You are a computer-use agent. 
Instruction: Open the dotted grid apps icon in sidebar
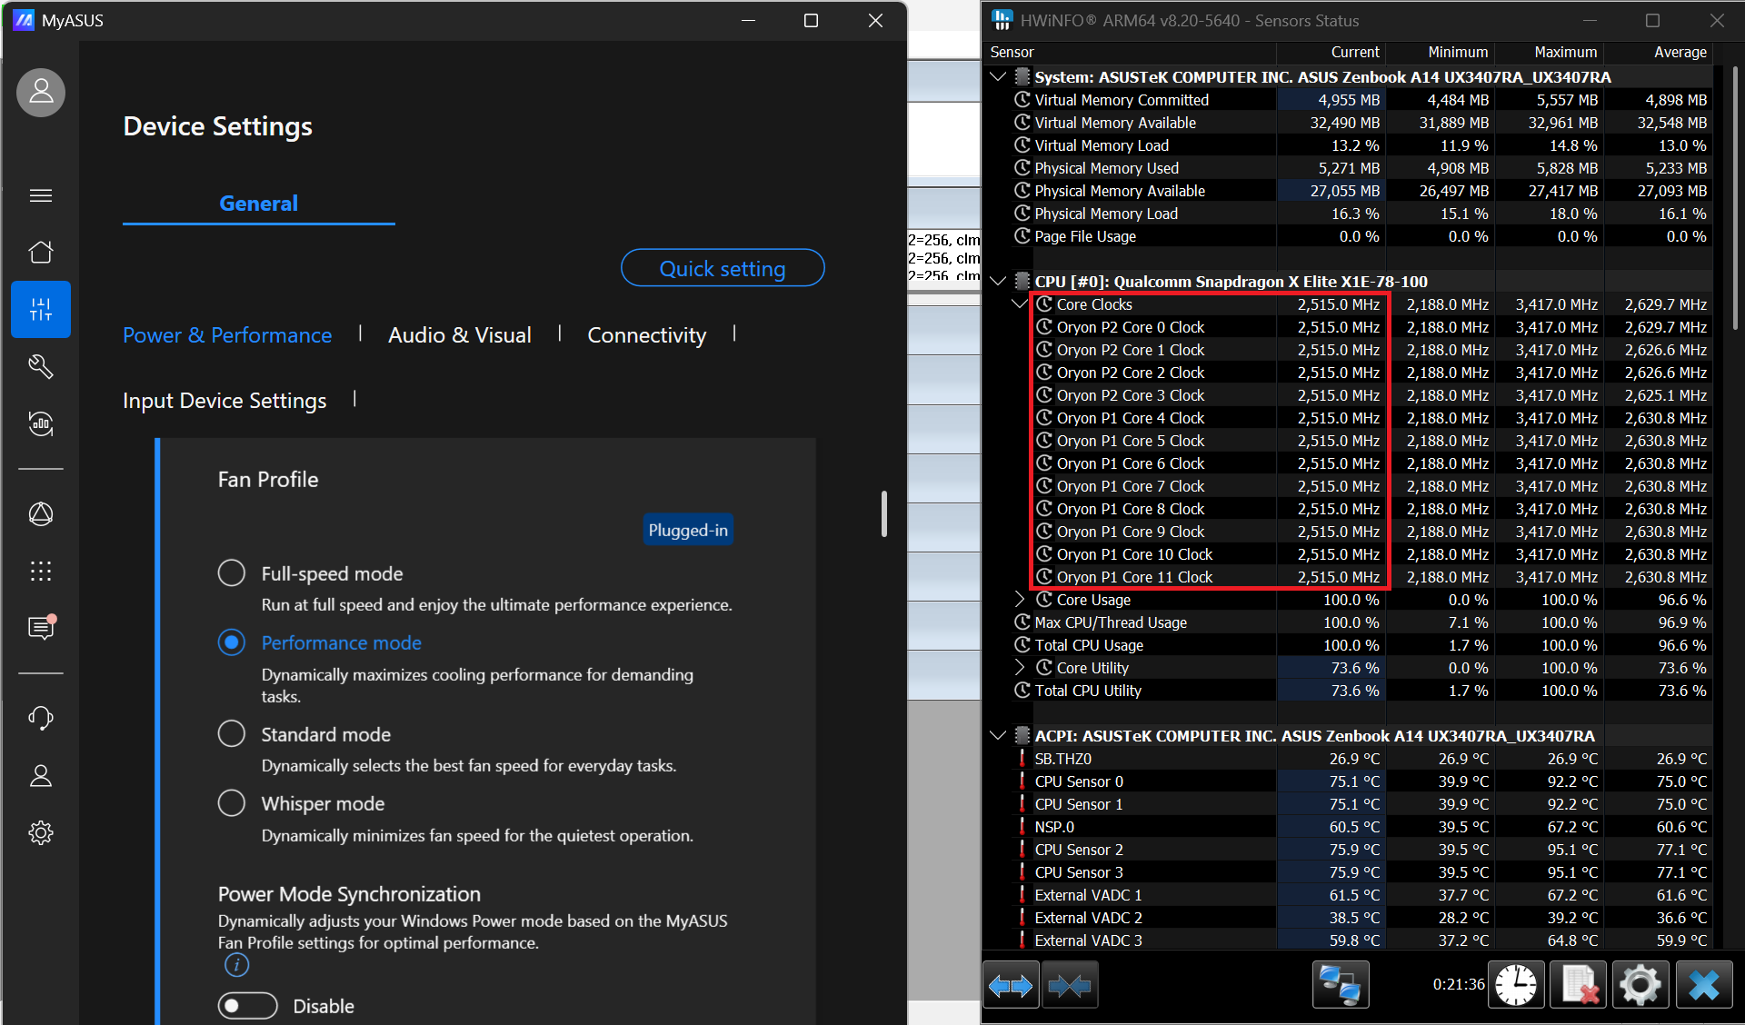41,571
